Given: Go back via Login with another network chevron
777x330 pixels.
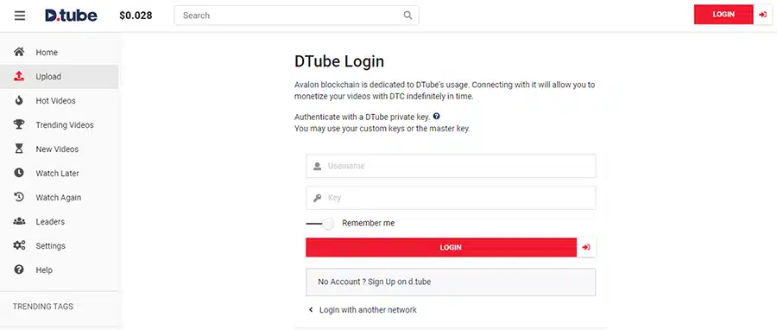Looking at the screenshot, I should [x=311, y=309].
